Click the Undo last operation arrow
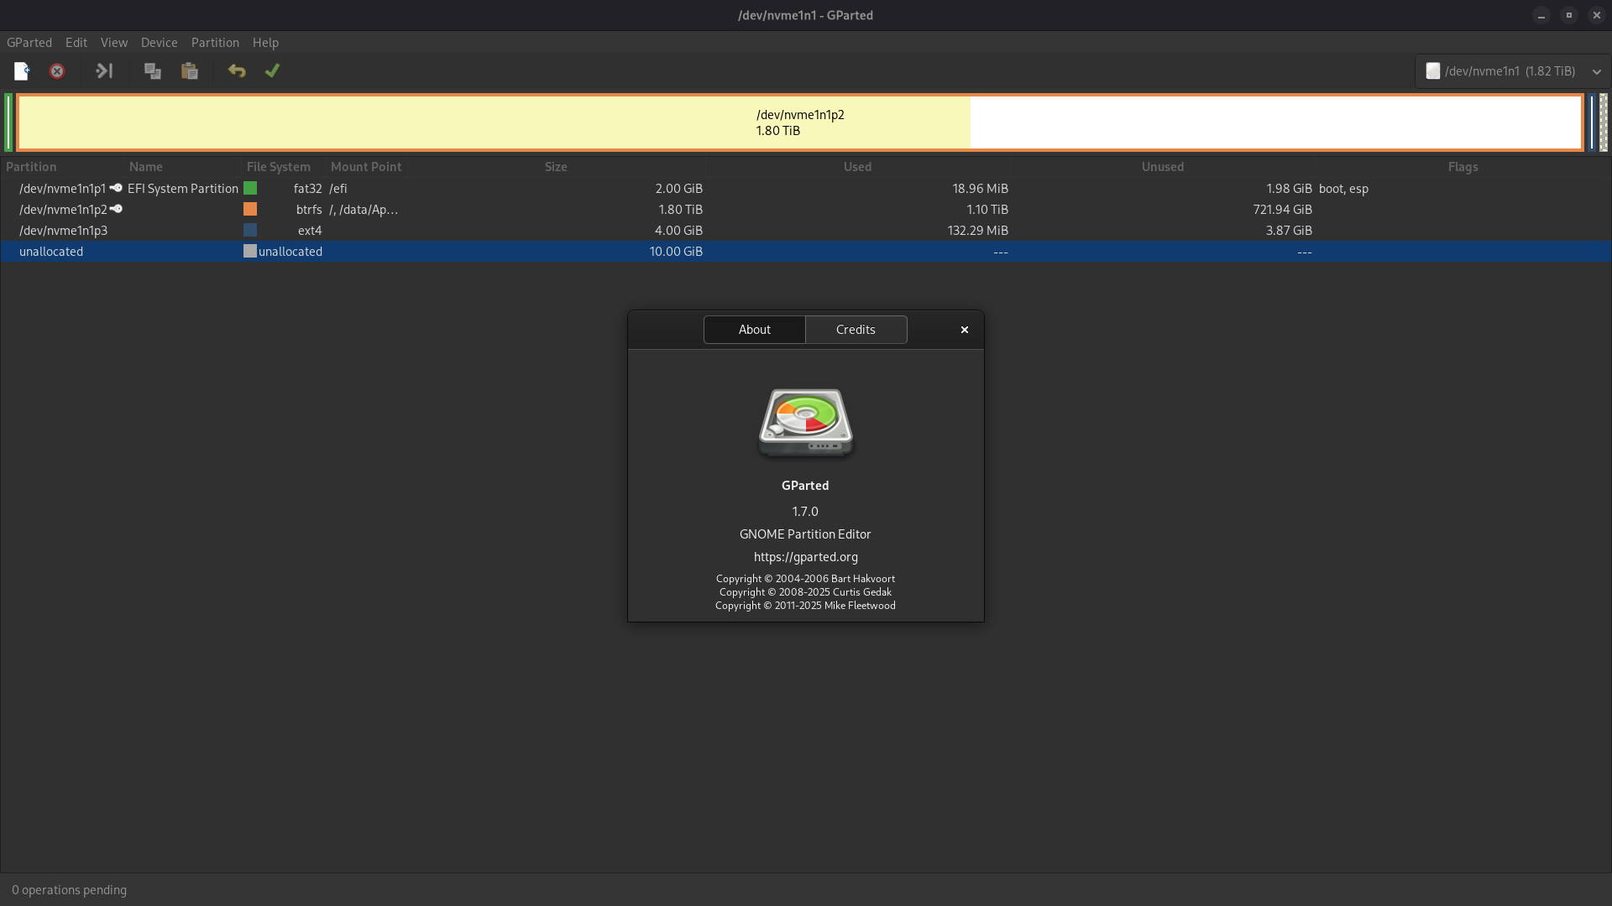 pyautogui.click(x=237, y=71)
